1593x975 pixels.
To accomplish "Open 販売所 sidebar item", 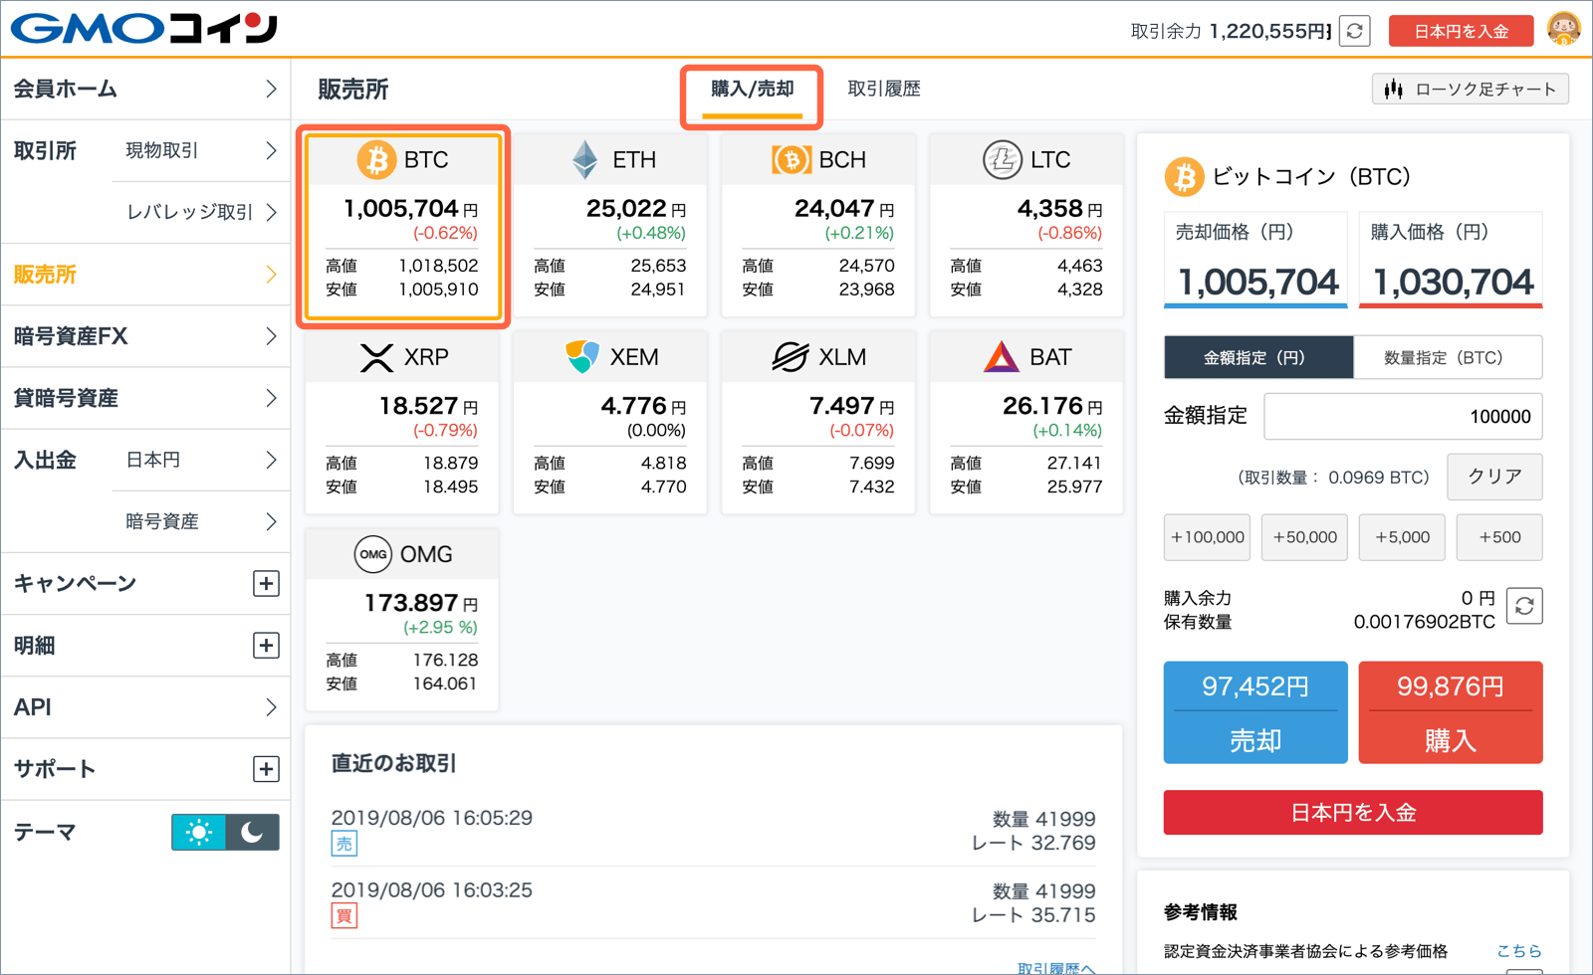I will point(145,275).
